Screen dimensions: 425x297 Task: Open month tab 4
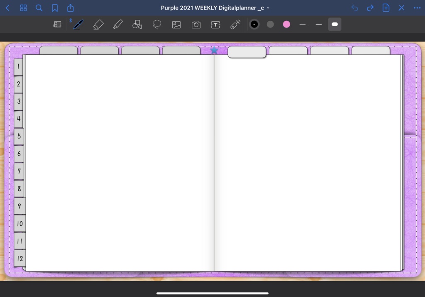[x=19, y=119]
